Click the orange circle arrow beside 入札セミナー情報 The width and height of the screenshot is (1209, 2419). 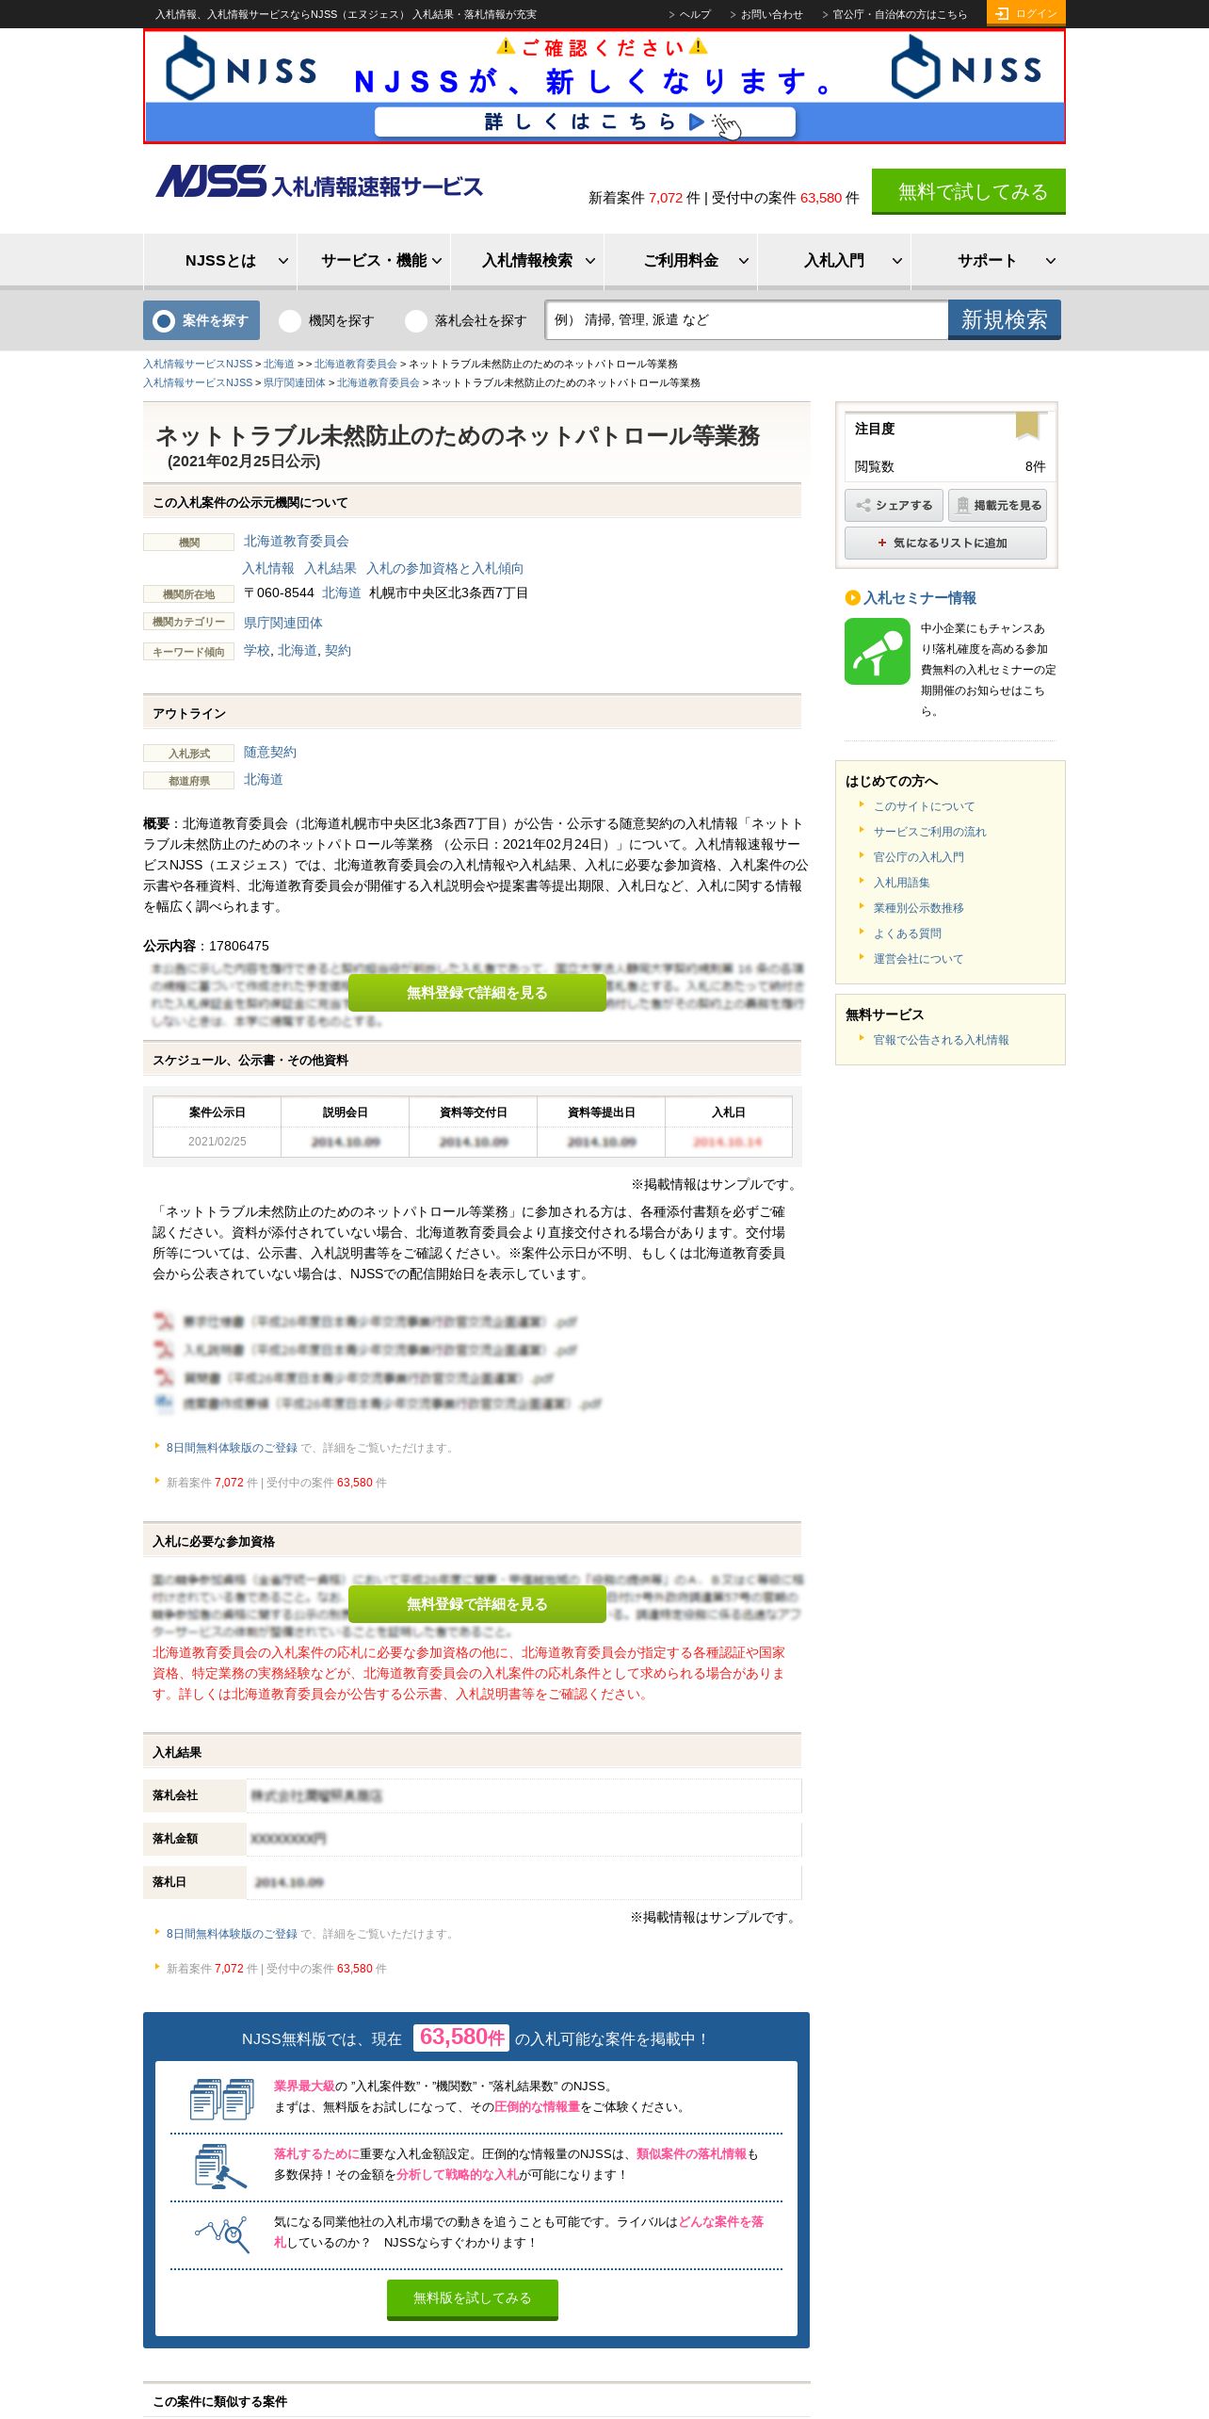[x=852, y=597]
